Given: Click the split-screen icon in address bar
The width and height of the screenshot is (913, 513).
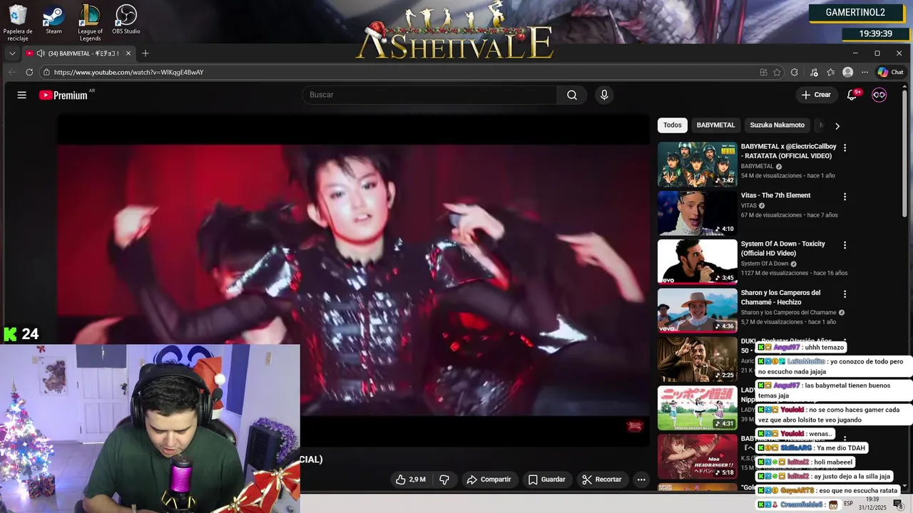Looking at the screenshot, I should coord(763,72).
